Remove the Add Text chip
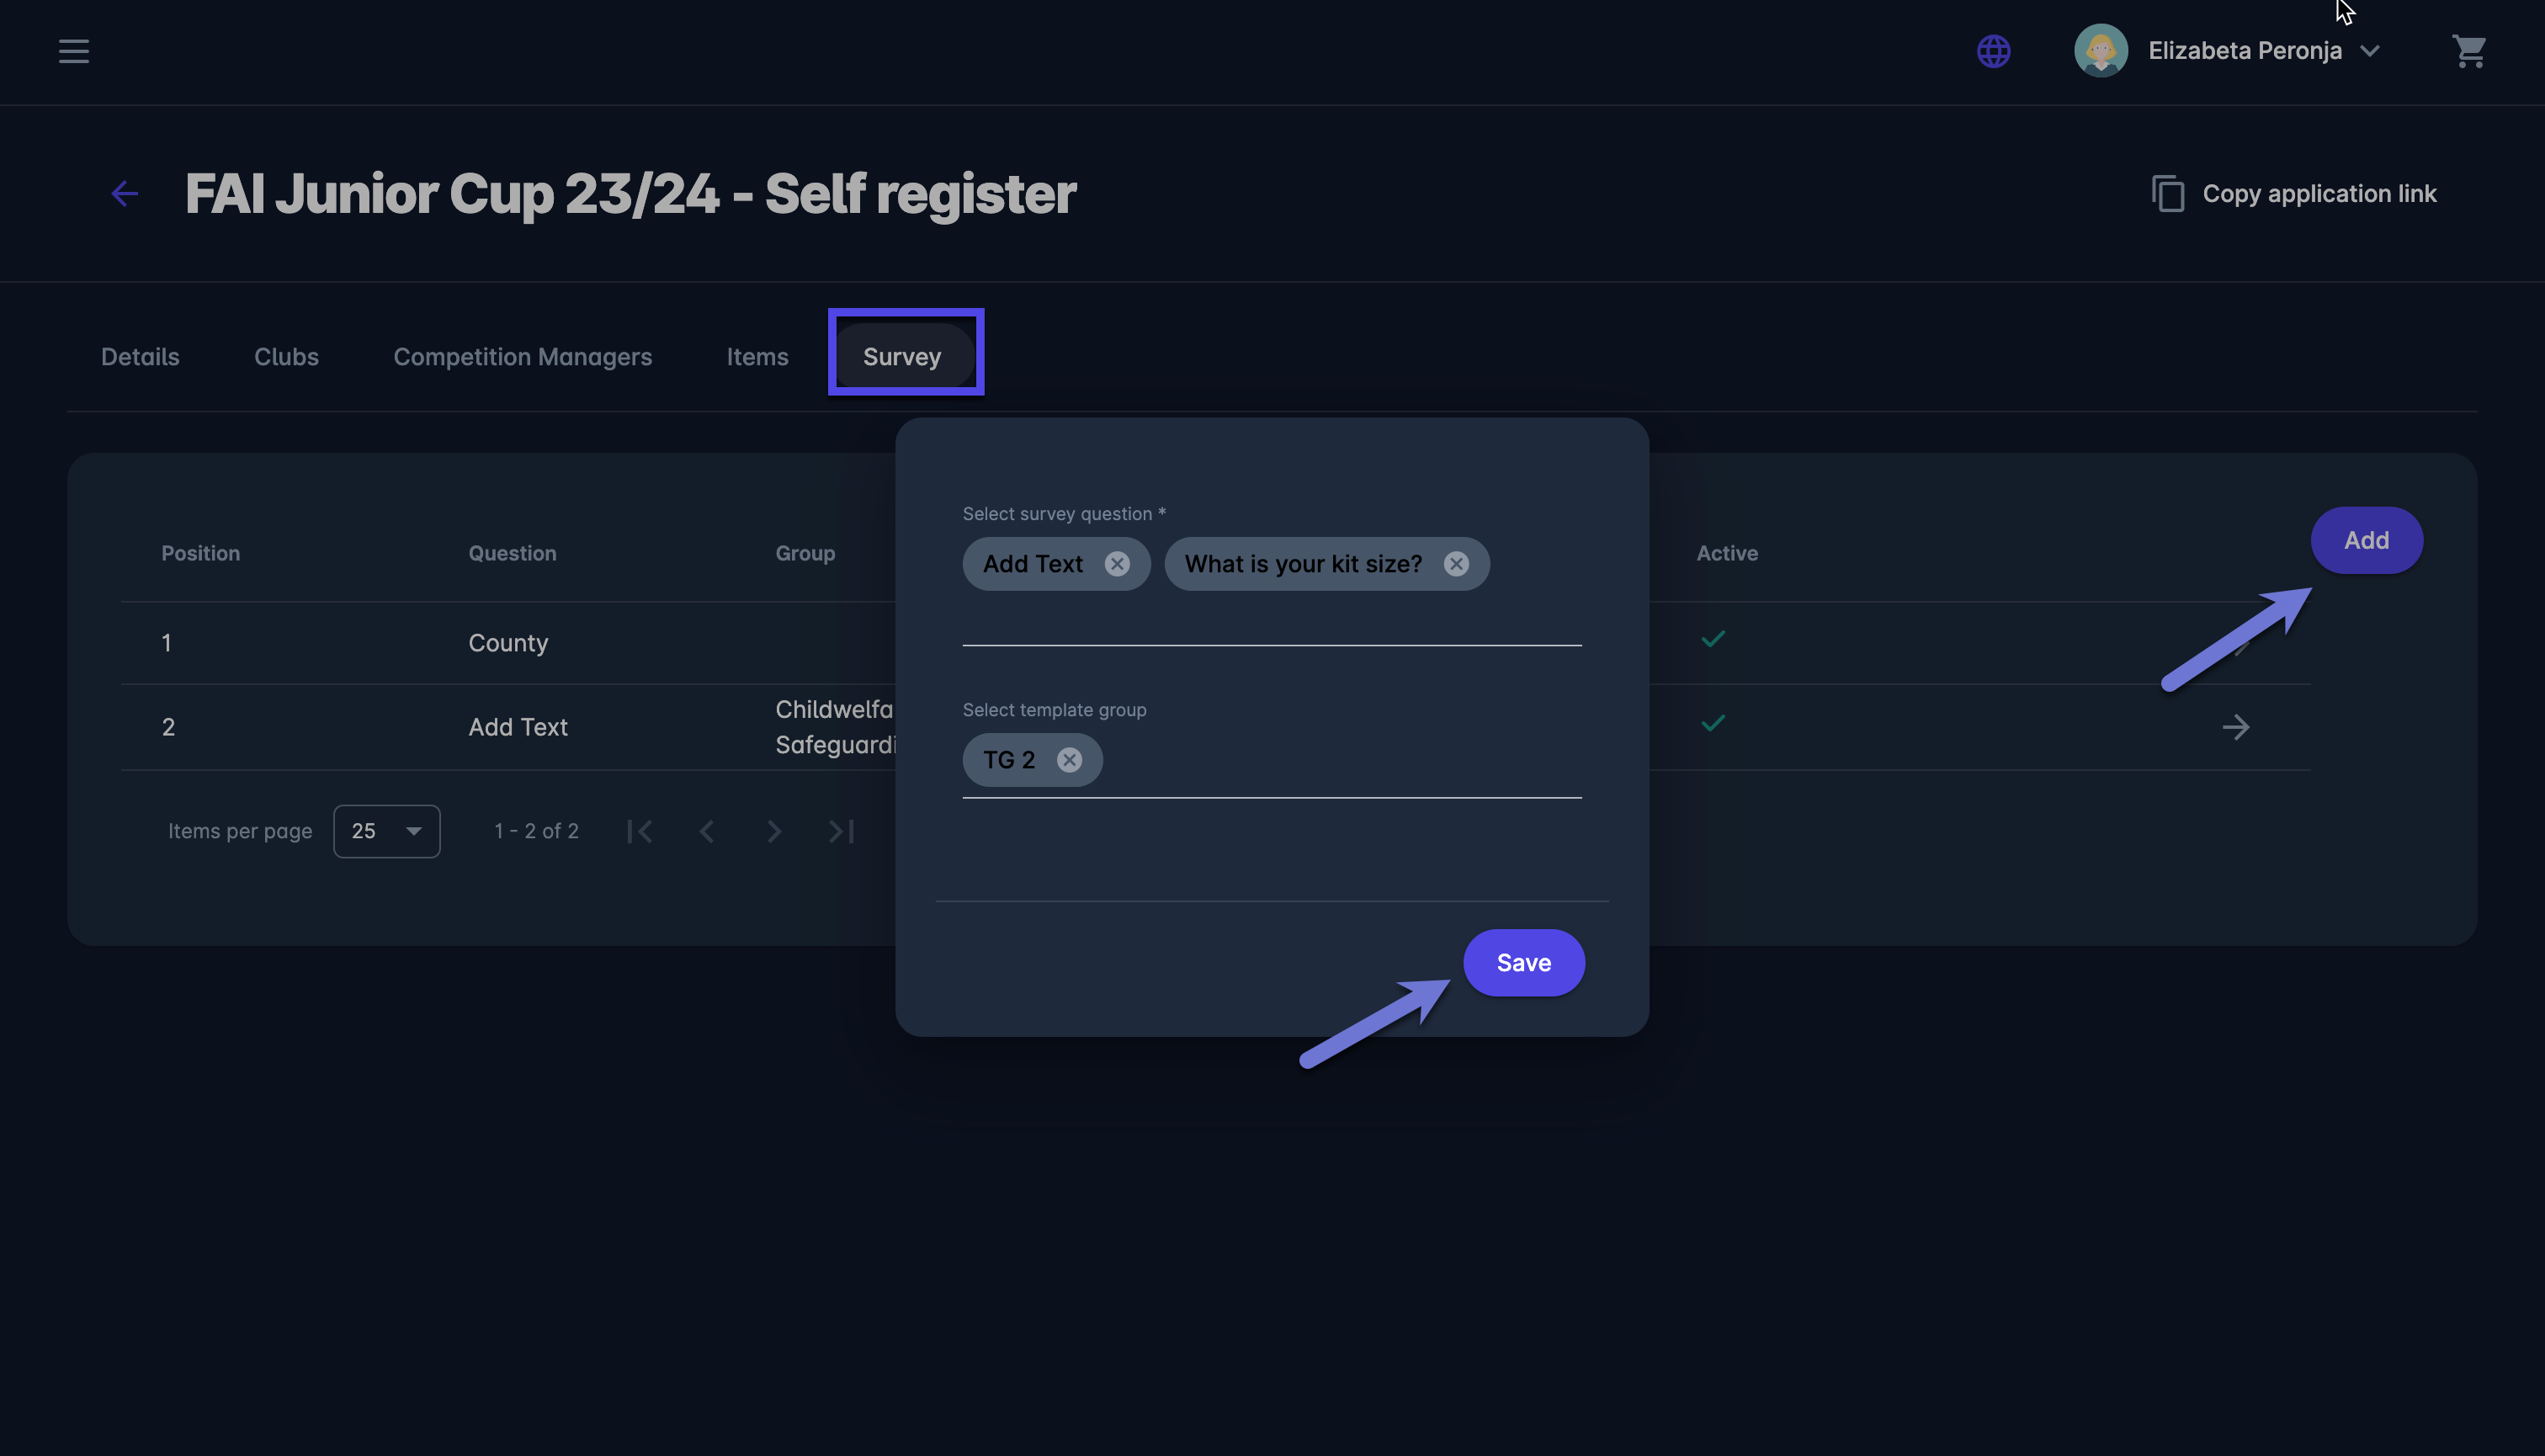This screenshot has height=1456, width=2545. click(x=1117, y=564)
